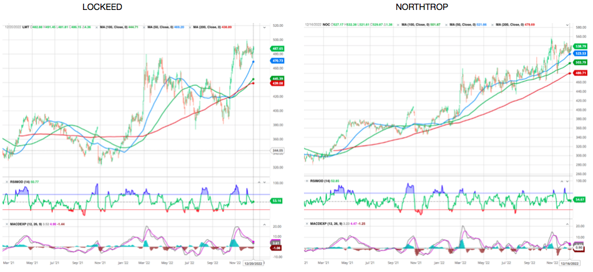Select the NOC ticker symbol label
Screen dimensions: 593x272
click(326, 24)
